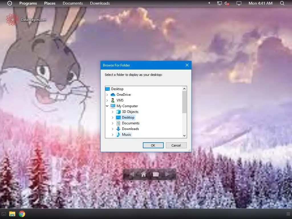Click the folder tree scroll down arrow

coord(184,135)
